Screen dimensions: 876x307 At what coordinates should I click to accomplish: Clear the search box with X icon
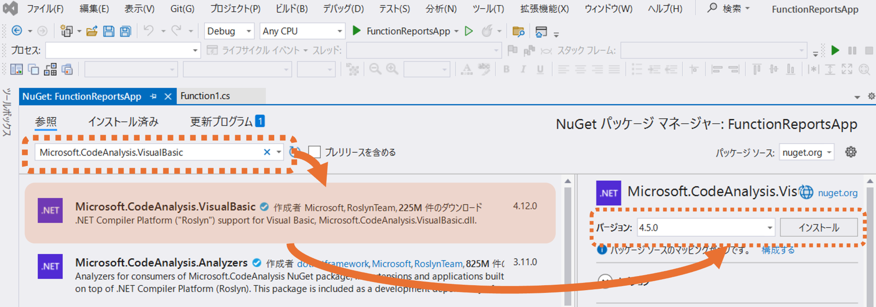(267, 152)
